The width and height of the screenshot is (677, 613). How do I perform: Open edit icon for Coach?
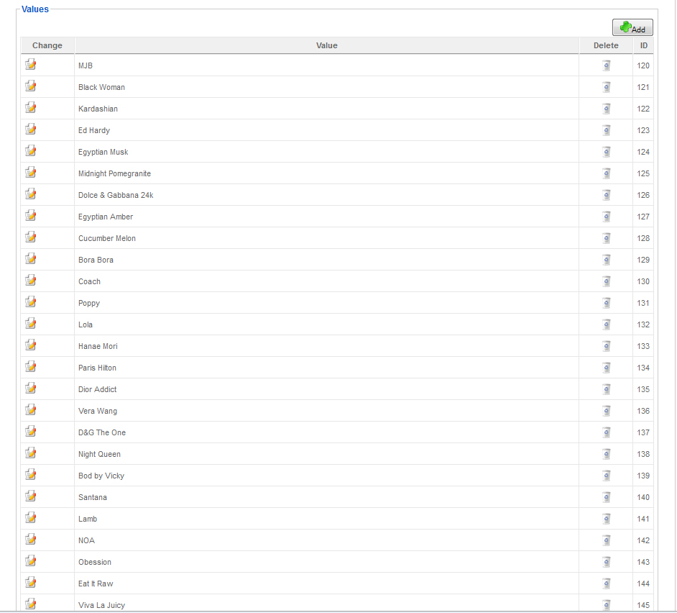tap(31, 281)
